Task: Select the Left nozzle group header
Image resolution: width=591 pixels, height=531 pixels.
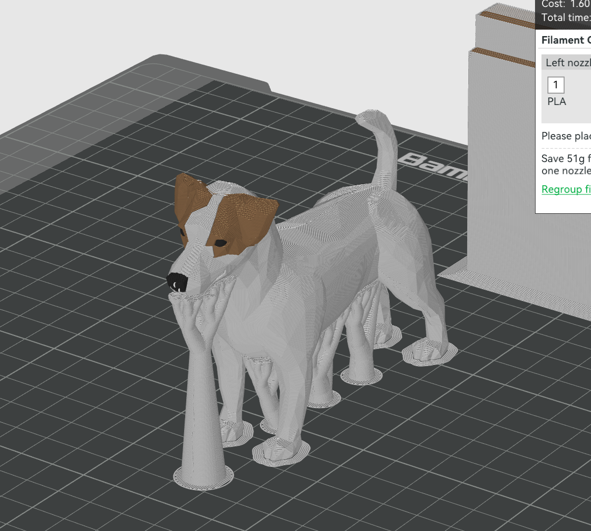Action: (566, 62)
